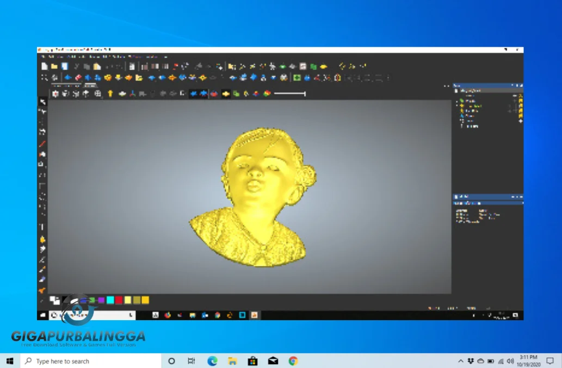Open a new project with the New file icon

pyautogui.click(x=45, y=65)
